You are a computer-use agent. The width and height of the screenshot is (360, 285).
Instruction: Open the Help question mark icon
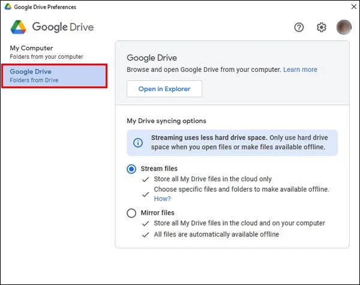[299, 28]
